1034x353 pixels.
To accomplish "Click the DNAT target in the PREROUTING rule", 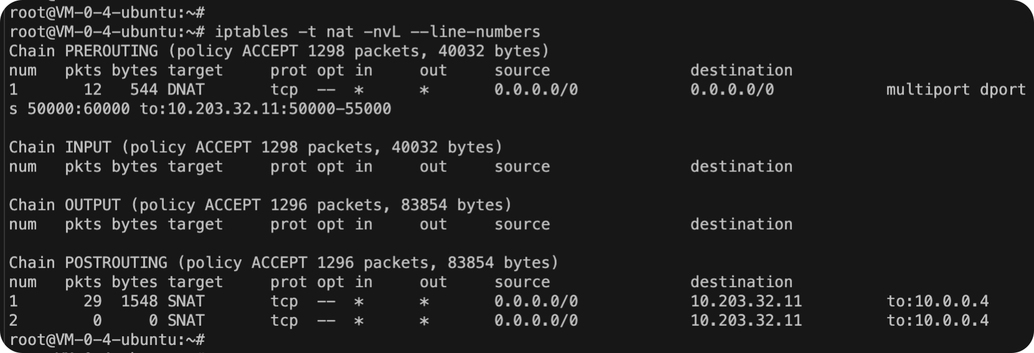I will tap(186, 89).
